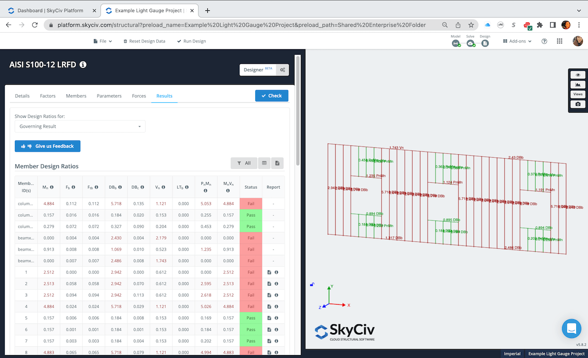Screen dimensions: 588x358
Task: Open the Model workspace icon
Action: click(x=455, y=43)
